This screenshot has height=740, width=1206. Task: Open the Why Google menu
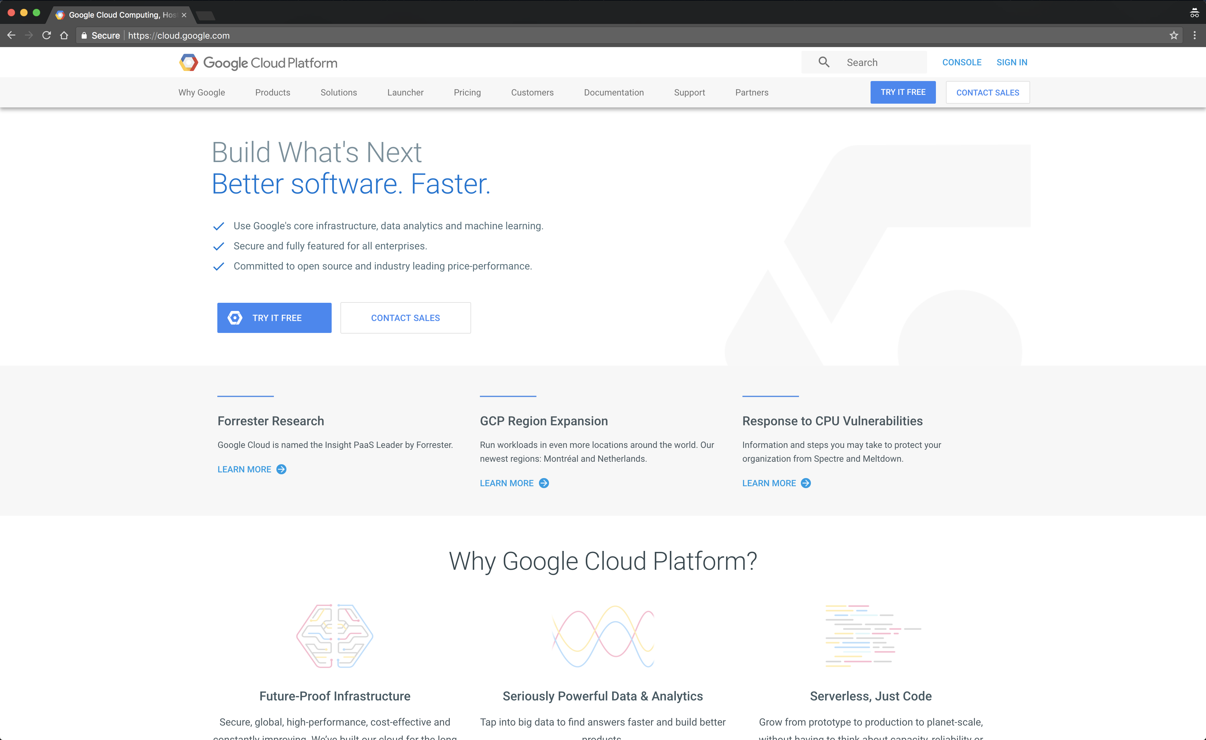202,92
